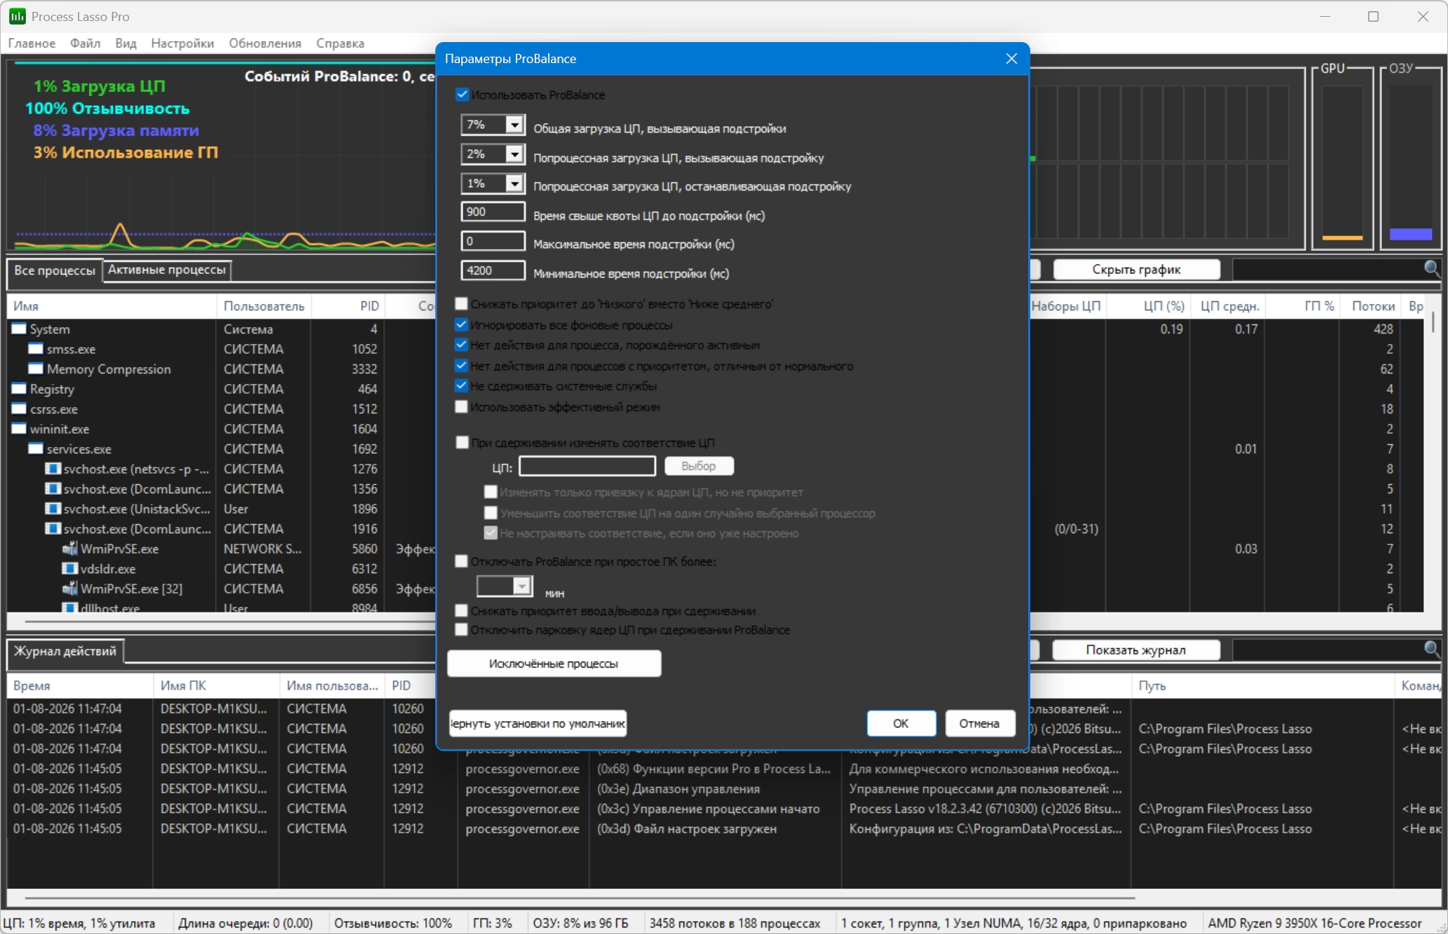Viewport: 1448px width, 934px height.
Task: Click the search magnifier icon beside Показать журнал
Action: pyautogui.click(x=1431, y=649)
